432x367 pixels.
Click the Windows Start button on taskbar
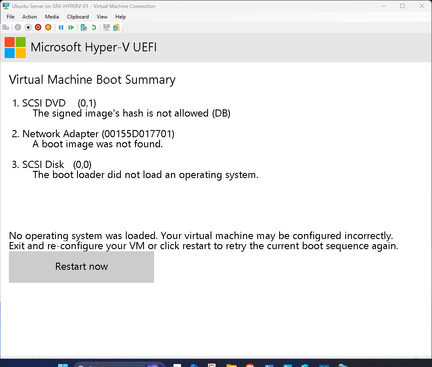(63, 364)
